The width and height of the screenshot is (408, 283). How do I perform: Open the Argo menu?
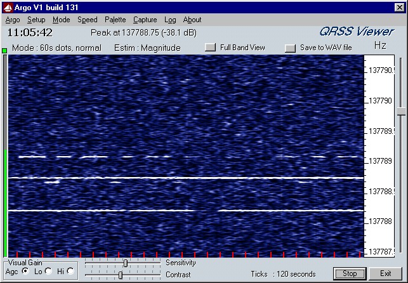point(13,20)
